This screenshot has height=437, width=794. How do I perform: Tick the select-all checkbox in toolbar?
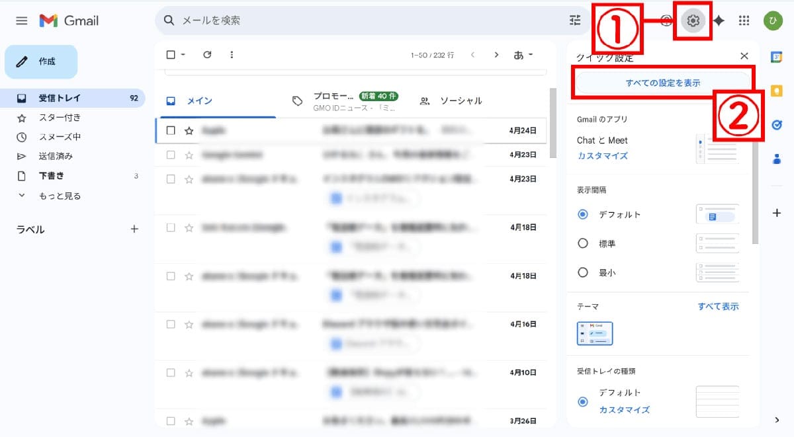[171, 55]
